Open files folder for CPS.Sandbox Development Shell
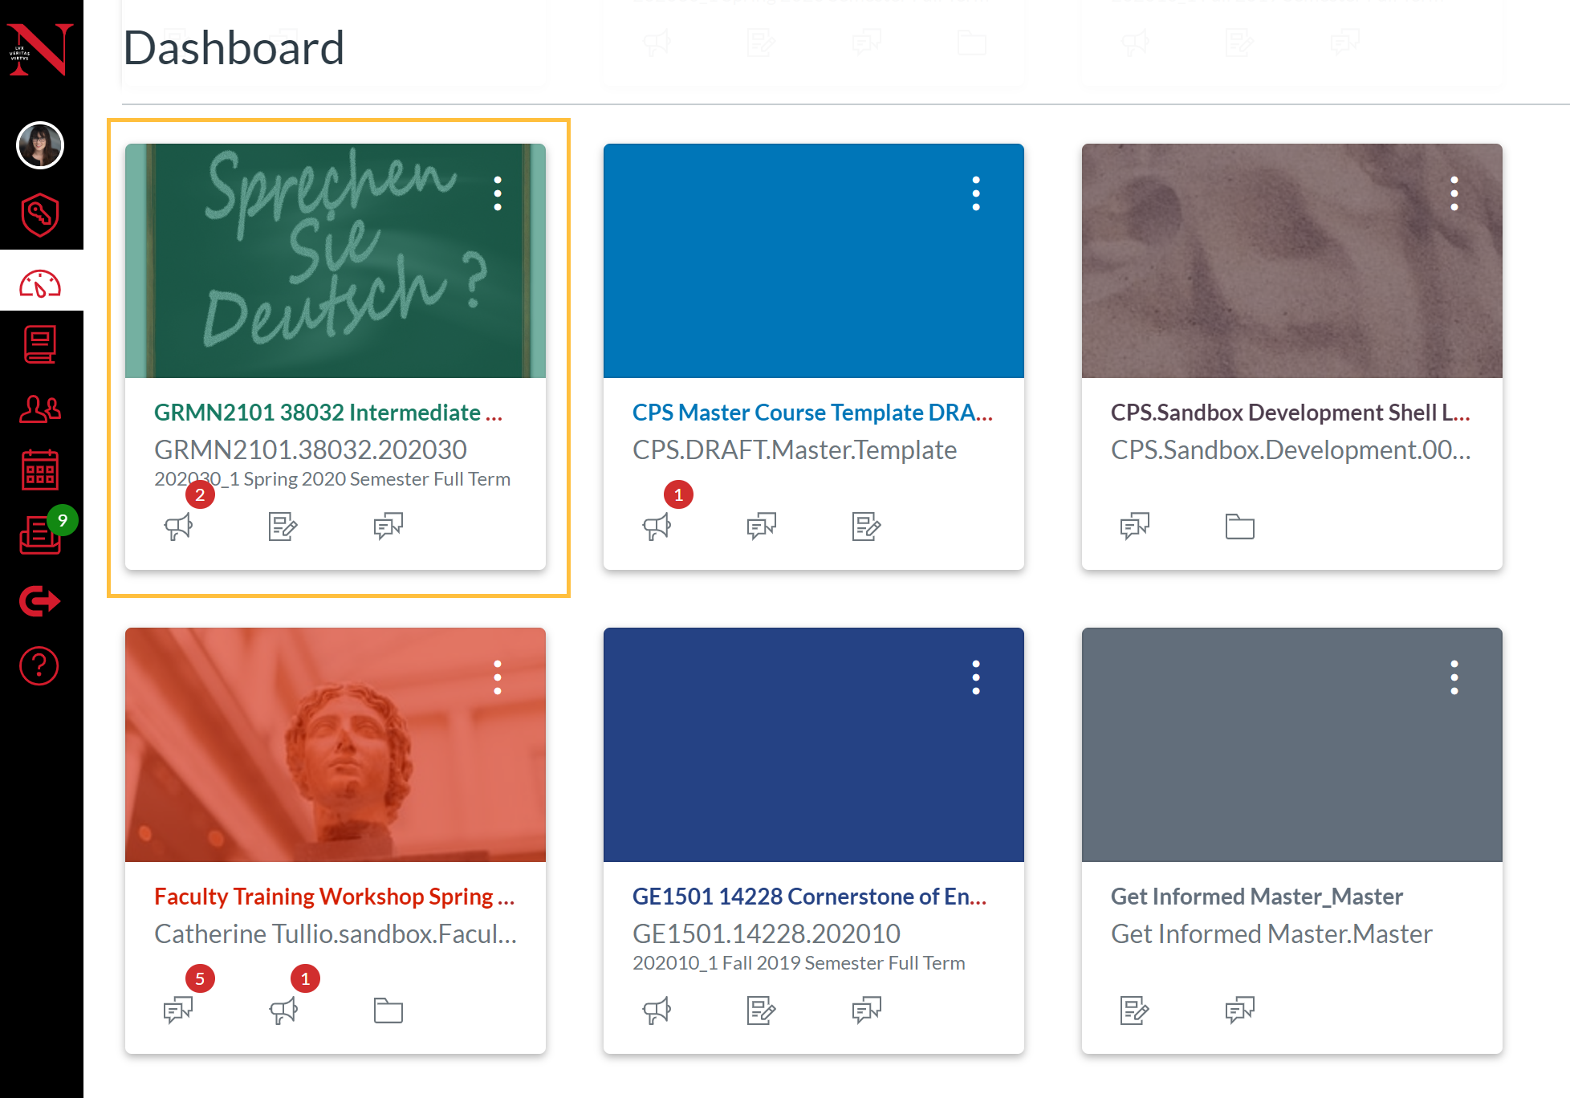The image size is (1570, 1098). (x=1239, y=526)
